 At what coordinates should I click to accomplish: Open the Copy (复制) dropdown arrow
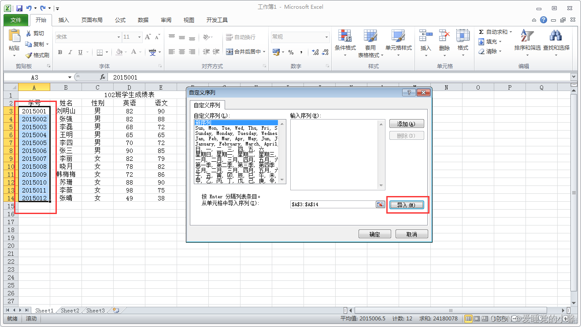[x=47, y=44]
